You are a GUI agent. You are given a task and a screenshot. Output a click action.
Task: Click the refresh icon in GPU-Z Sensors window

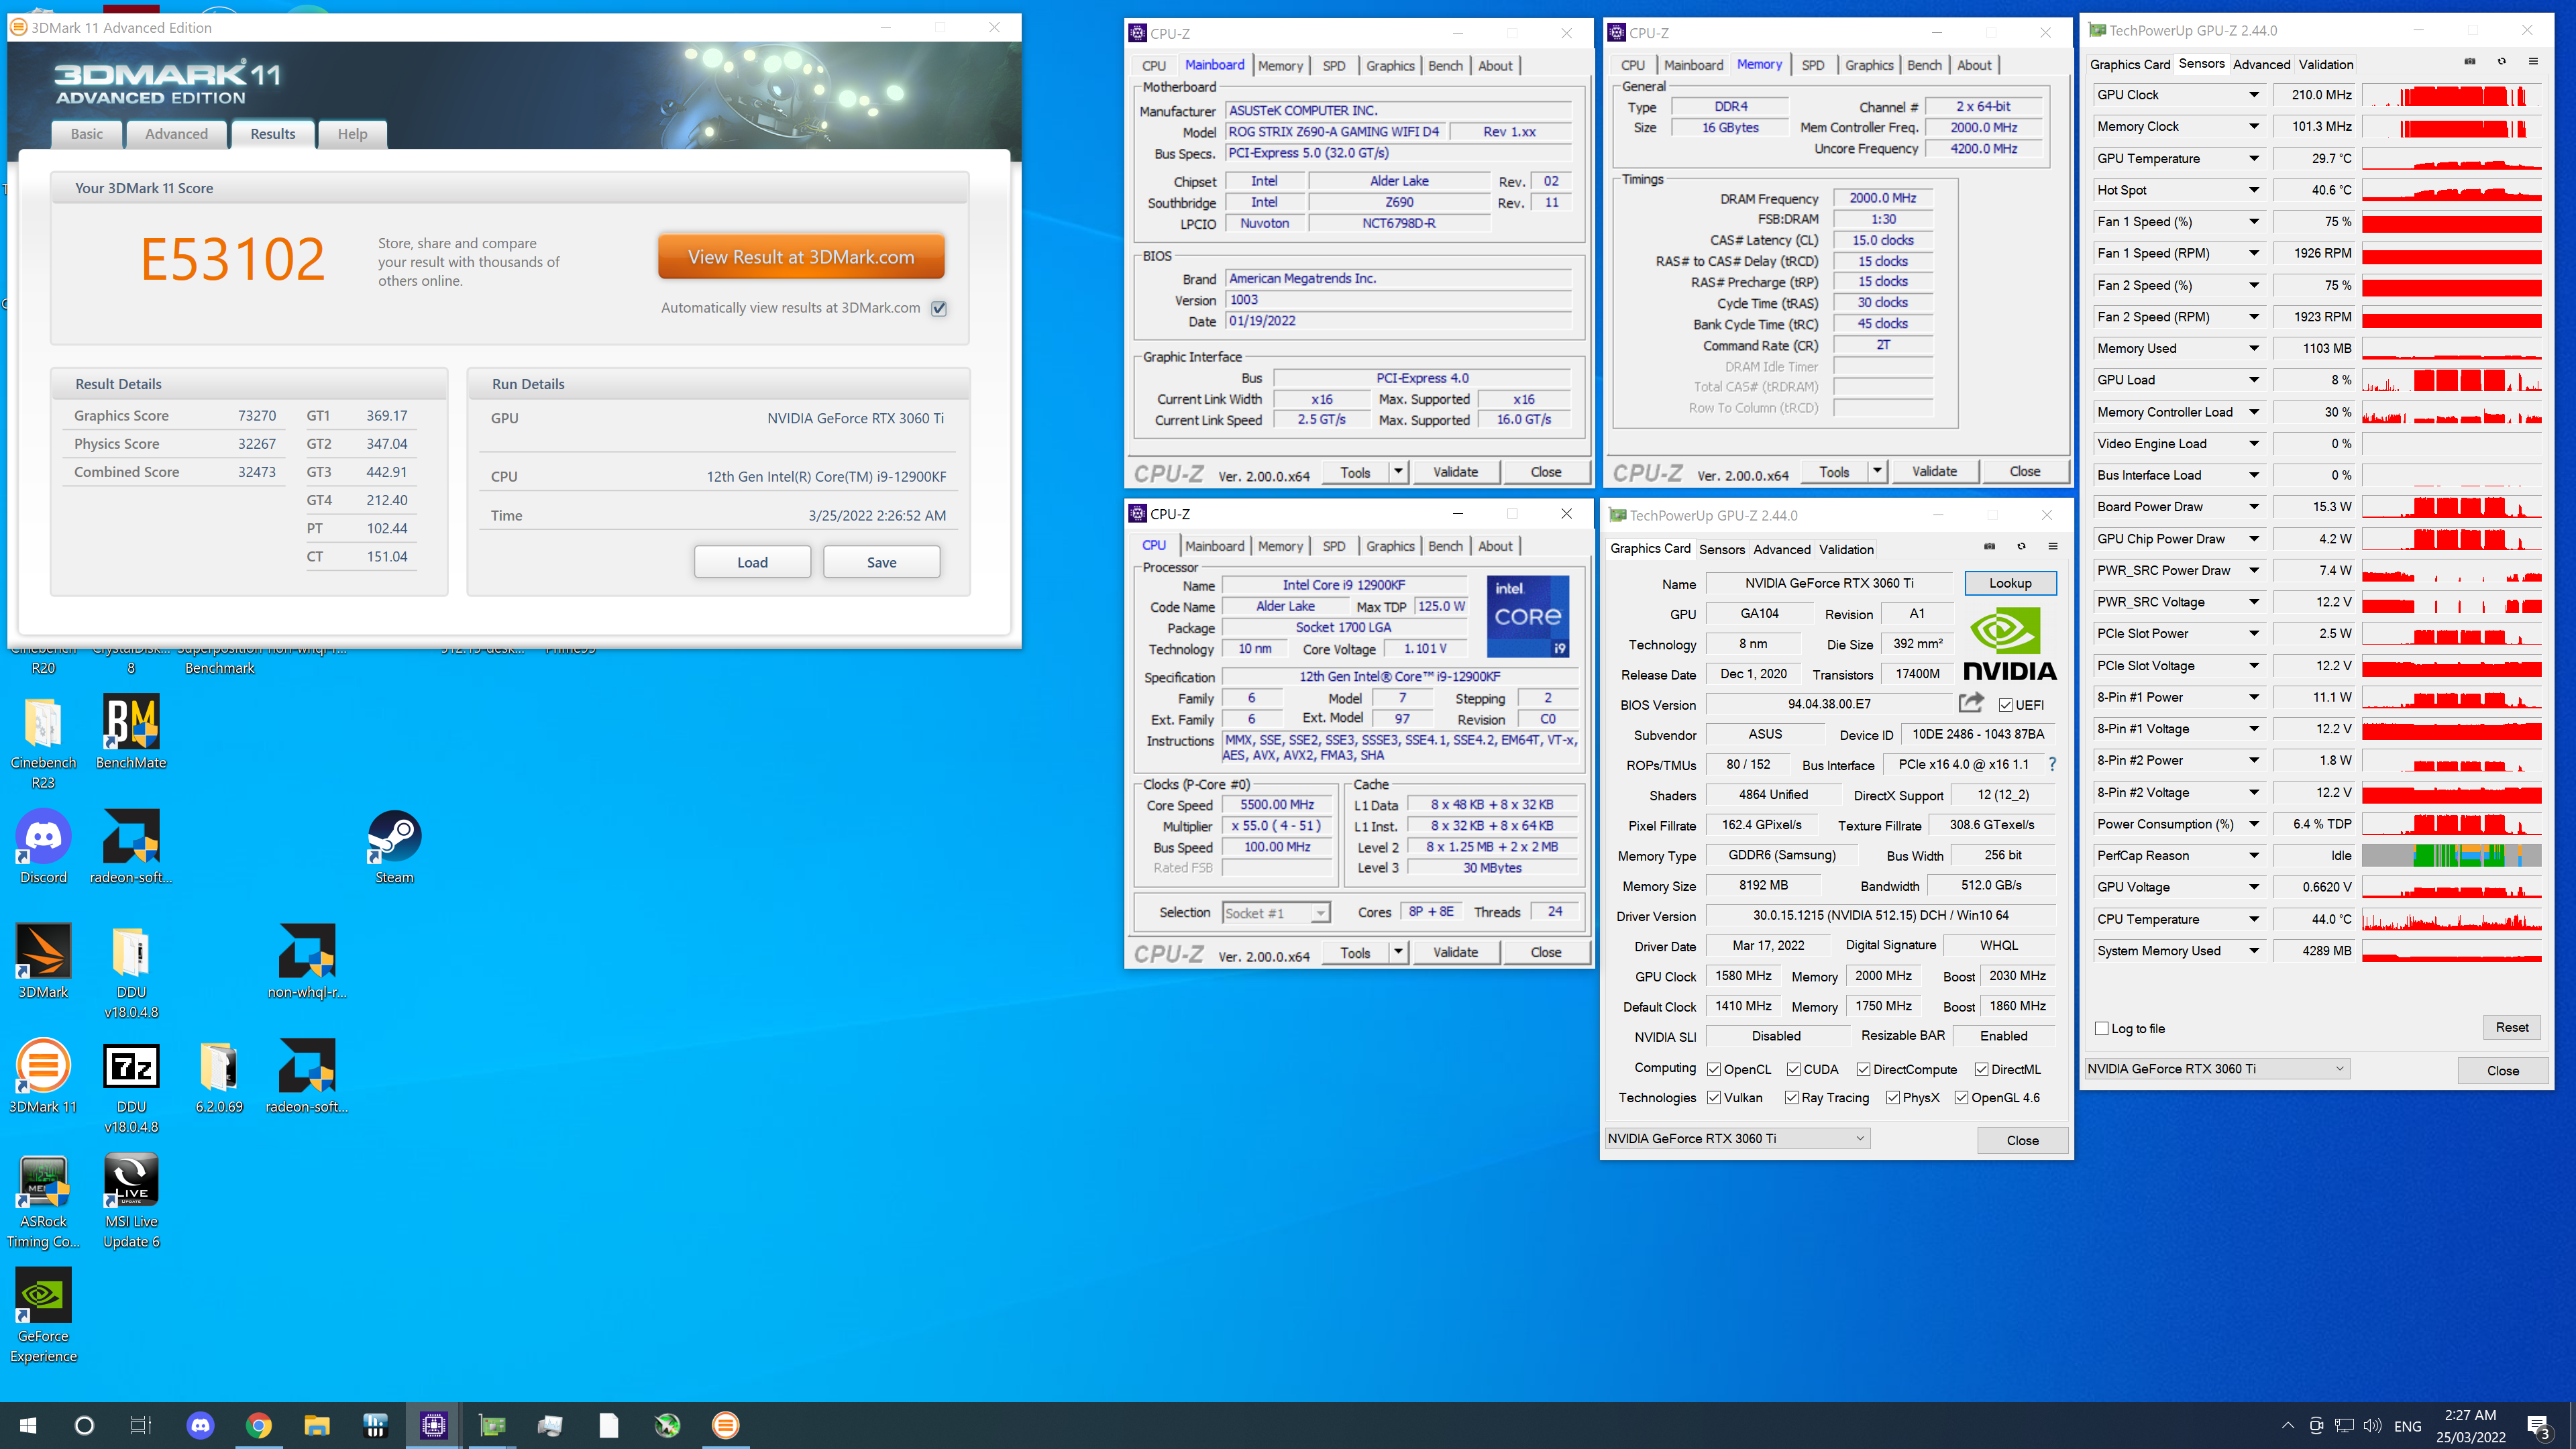coord(2502,62)
